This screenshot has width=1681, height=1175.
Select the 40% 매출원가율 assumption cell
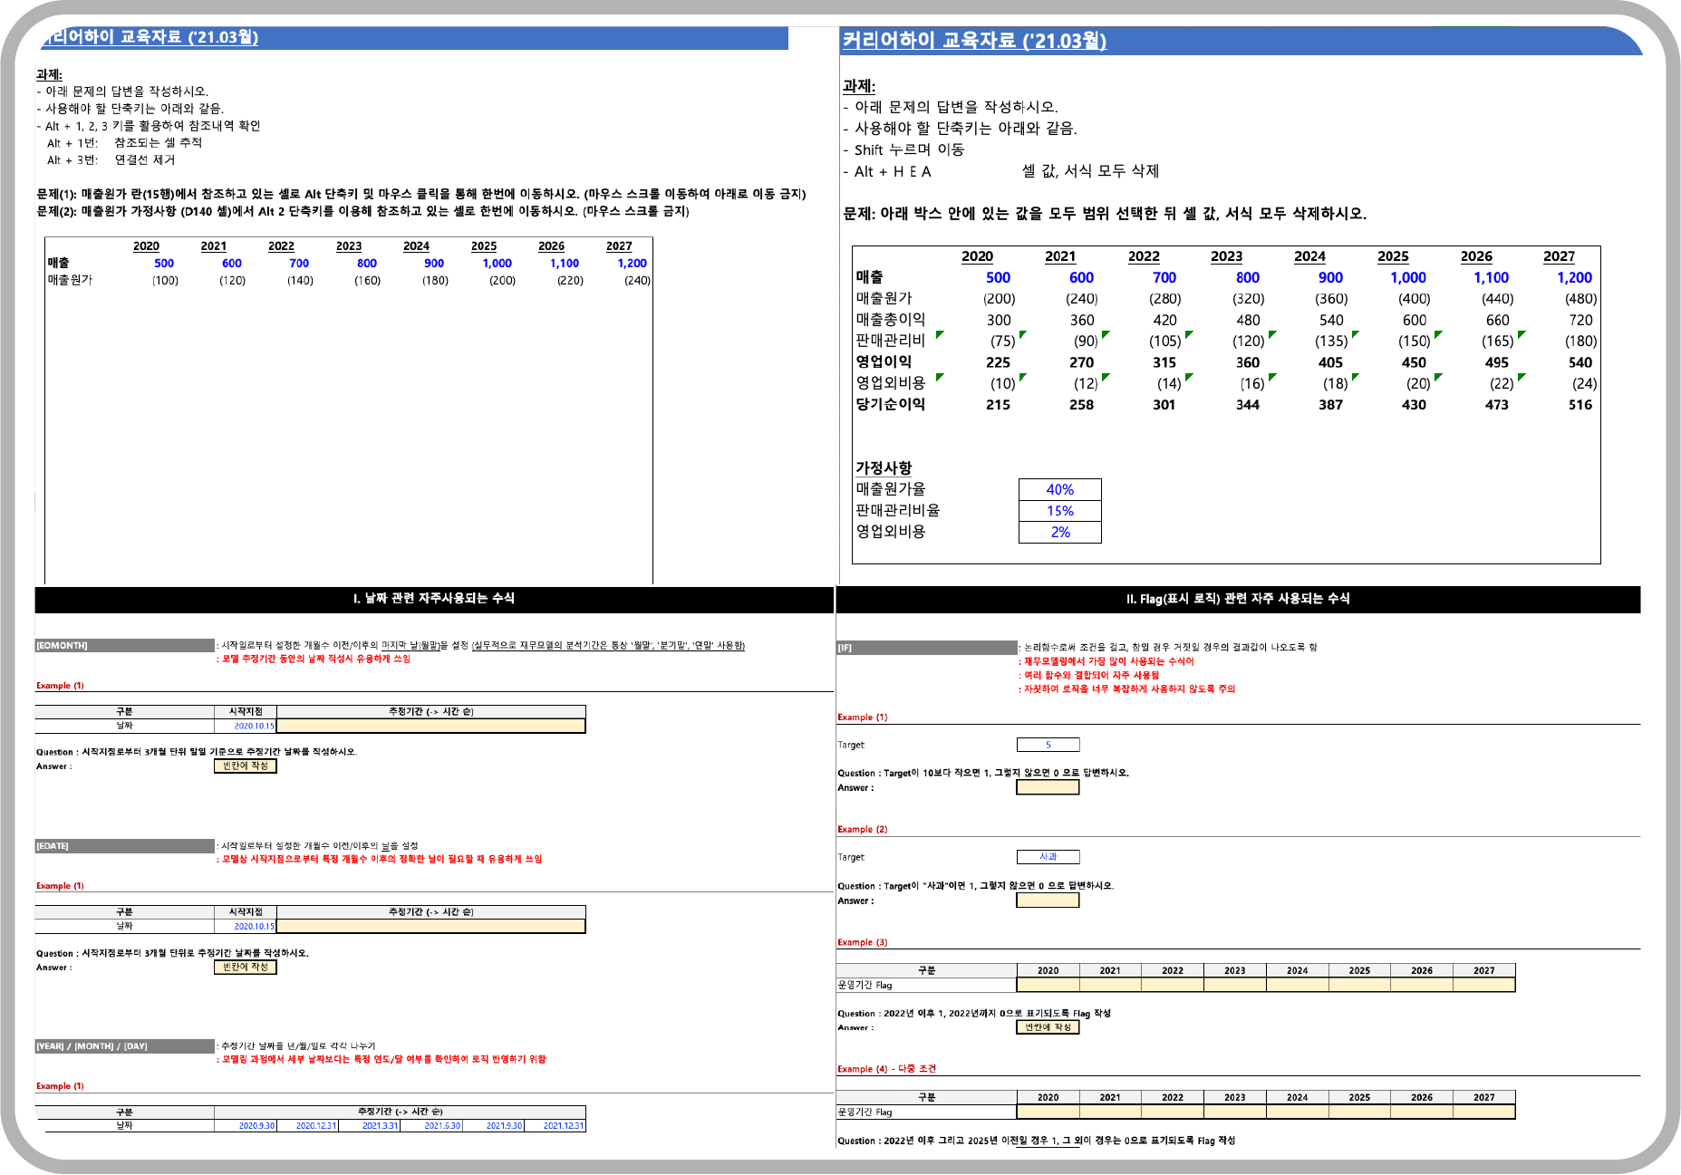click(1059, 489)
